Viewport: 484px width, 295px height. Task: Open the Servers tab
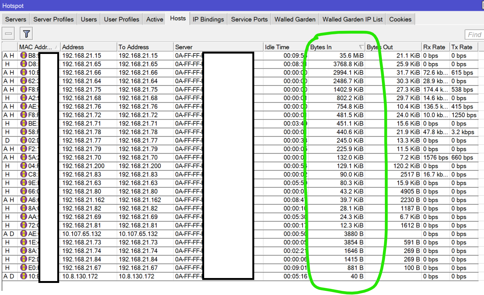[15, 19]
